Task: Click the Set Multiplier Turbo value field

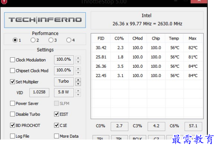Action: [64, 81]
